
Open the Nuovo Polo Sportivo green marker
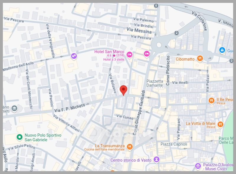(x=19, y=137)
